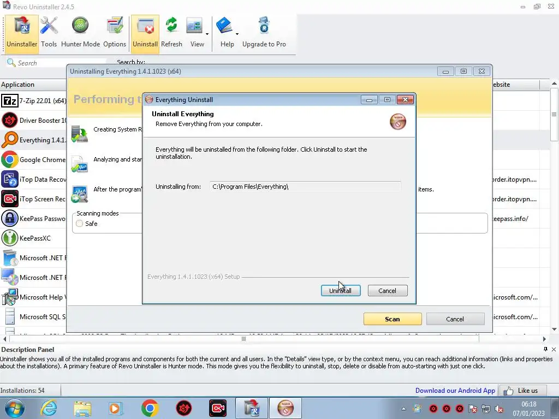Click the Uninstalling from folder path field
Viewport: 559px width, 419px height.
click(x=305, y=187)
